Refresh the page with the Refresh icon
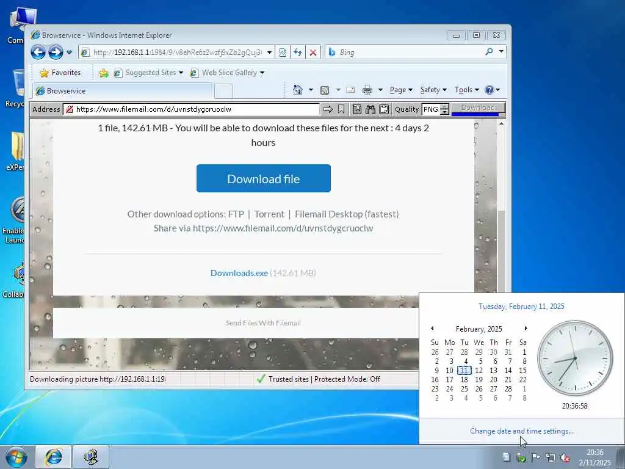Screen dimensions: 625x469 tap(298, 53)
